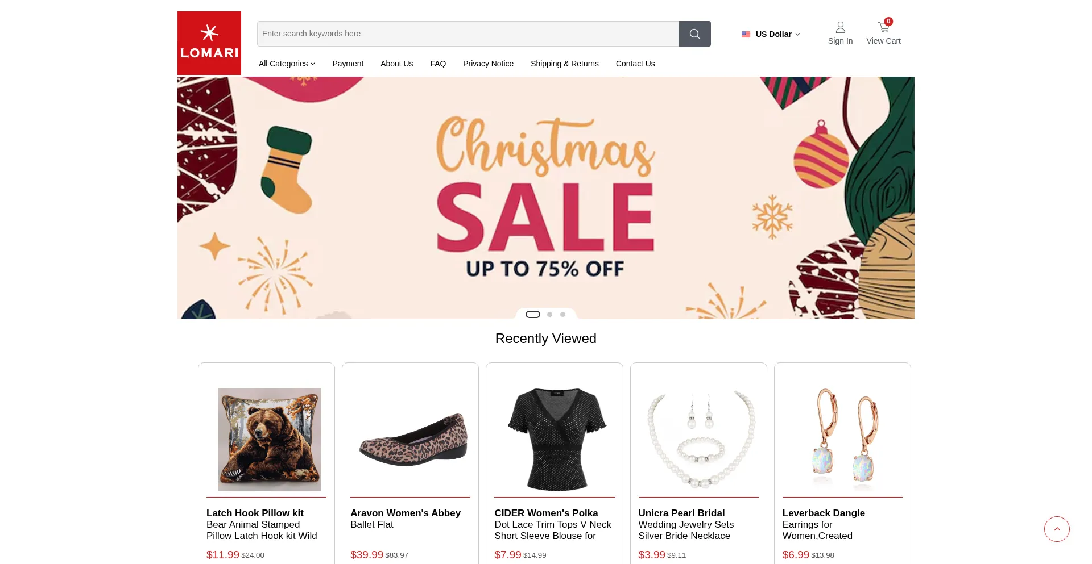Select the first banner slide indicator
The width and height of the screenshot is (1092, 564).
pyautogui.click(x=533, y=315)
